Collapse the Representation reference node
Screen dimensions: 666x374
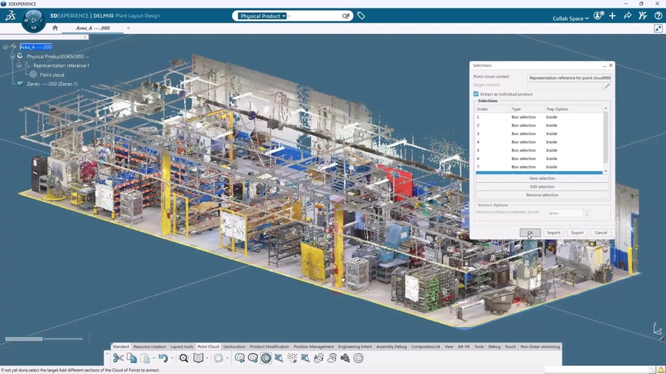tap(19, 65)
